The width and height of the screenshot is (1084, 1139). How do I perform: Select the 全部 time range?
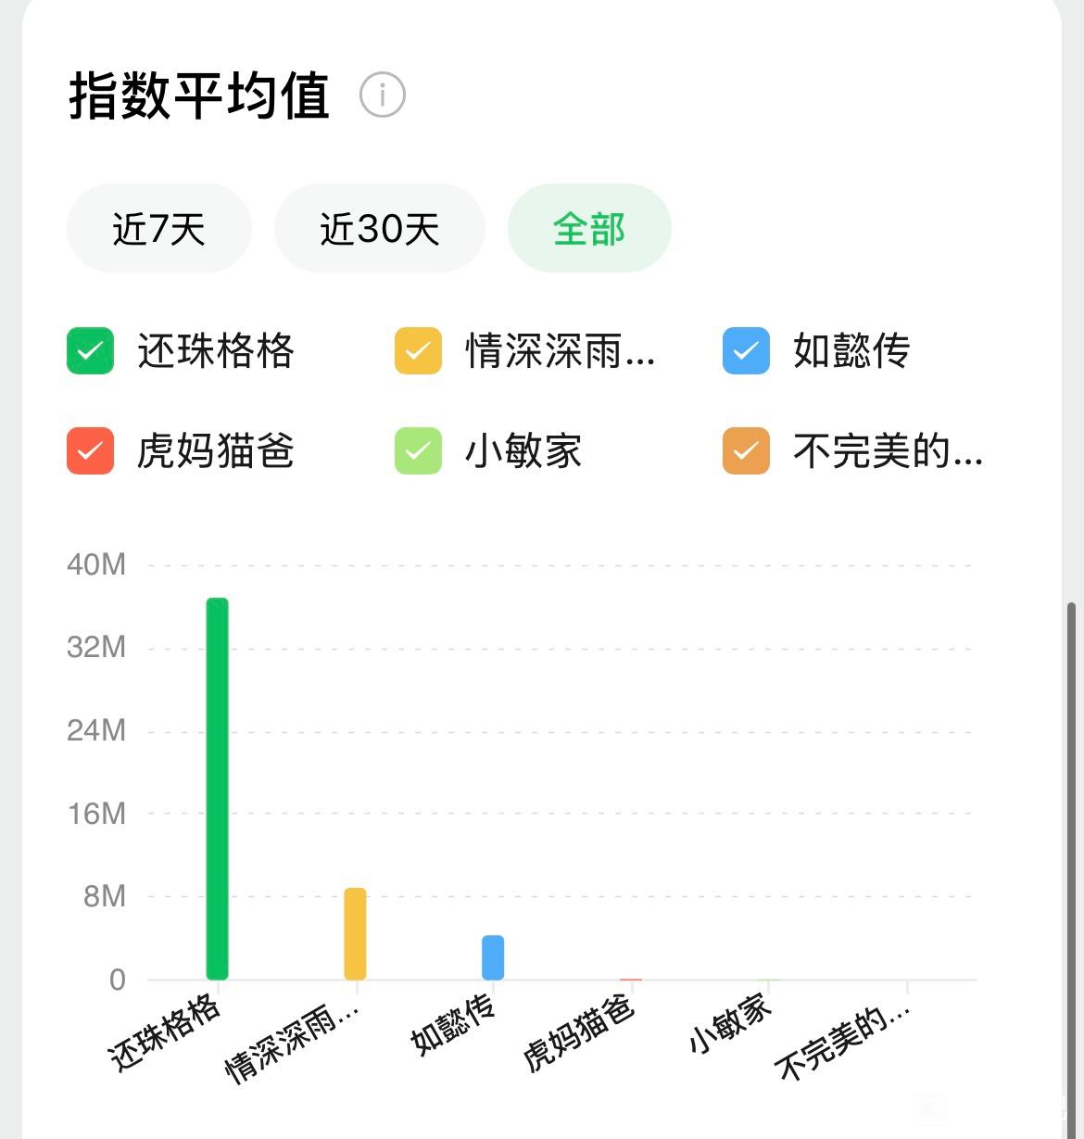[589, 228]
